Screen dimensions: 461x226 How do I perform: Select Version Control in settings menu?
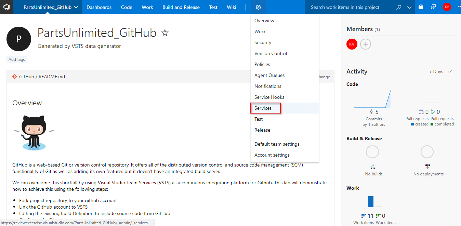point(285,53)
